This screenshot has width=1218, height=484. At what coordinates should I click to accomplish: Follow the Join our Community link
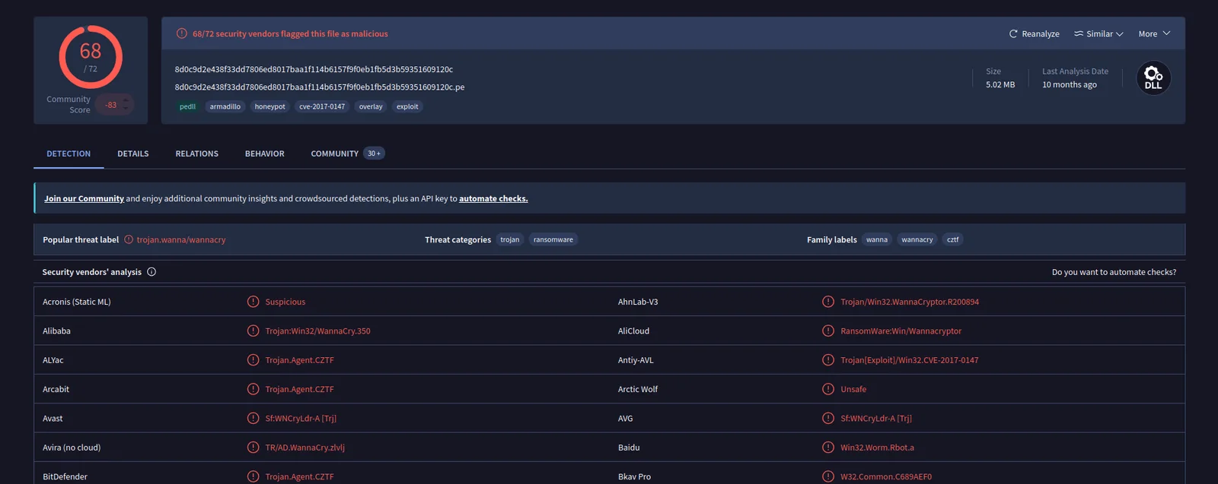coord(84,198)
